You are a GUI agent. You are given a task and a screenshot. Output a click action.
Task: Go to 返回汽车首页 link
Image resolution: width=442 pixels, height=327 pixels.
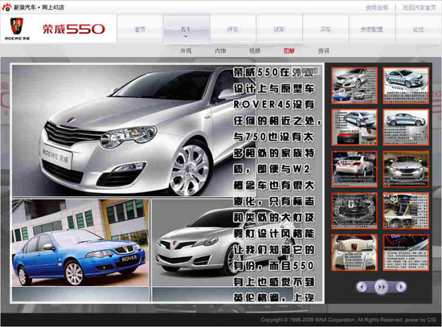[x=419, y=7]
